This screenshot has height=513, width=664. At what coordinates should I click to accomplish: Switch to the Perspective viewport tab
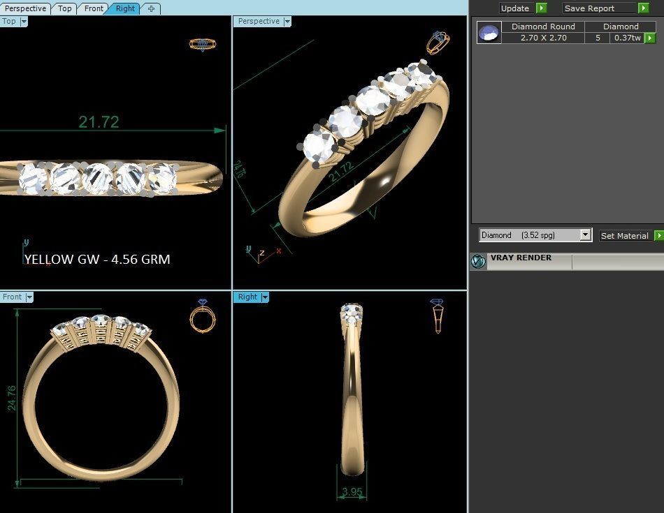click(25, 8)
